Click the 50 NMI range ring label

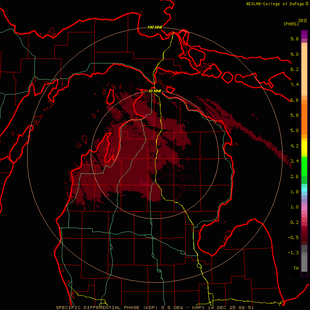point(155,91)
